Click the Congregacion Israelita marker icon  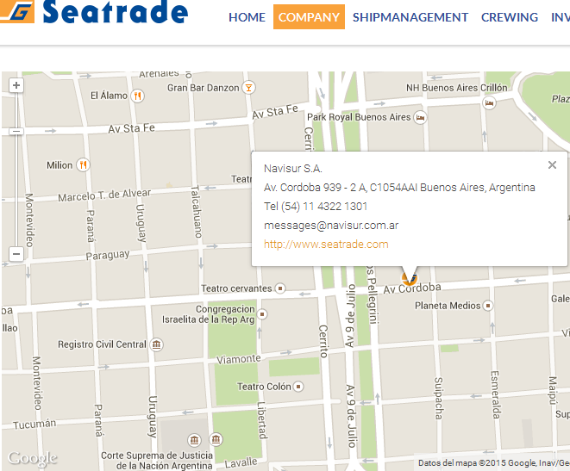[262, 314]
